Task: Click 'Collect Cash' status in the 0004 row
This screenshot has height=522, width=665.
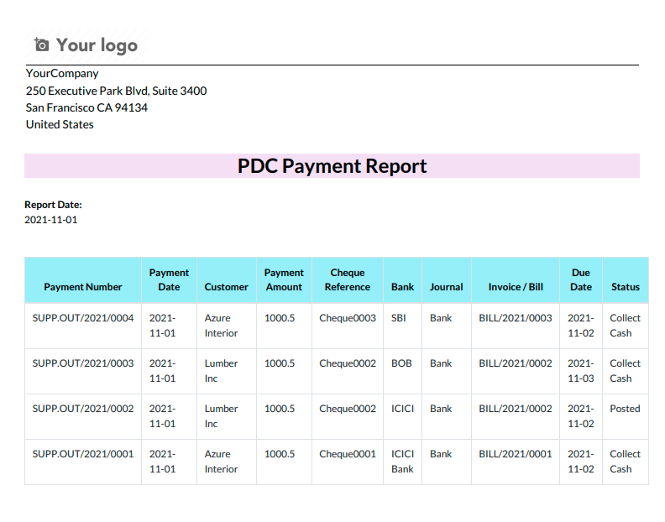Action: click(x=626, y=326)
